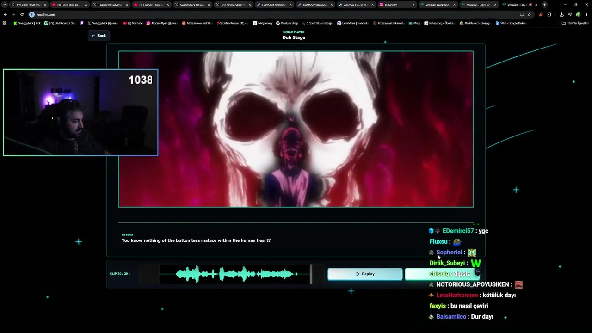Image resolution: width=592 pixels, height=333 pixels.
Task: Close the Instagram tab
Action: [413, 5]
